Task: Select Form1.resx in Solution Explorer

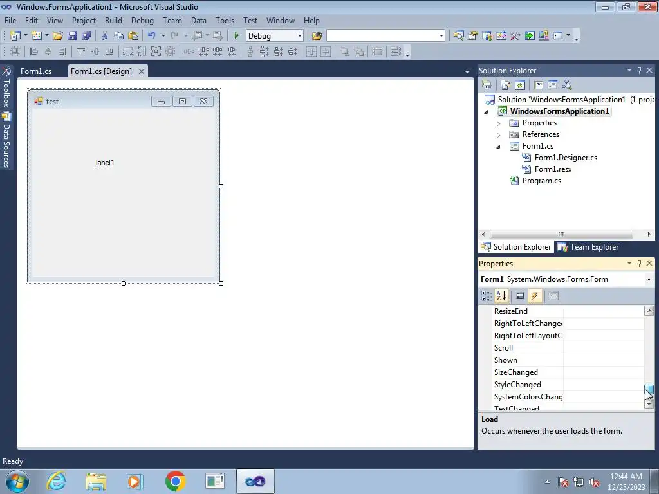Action: click(x=553, y=169)
